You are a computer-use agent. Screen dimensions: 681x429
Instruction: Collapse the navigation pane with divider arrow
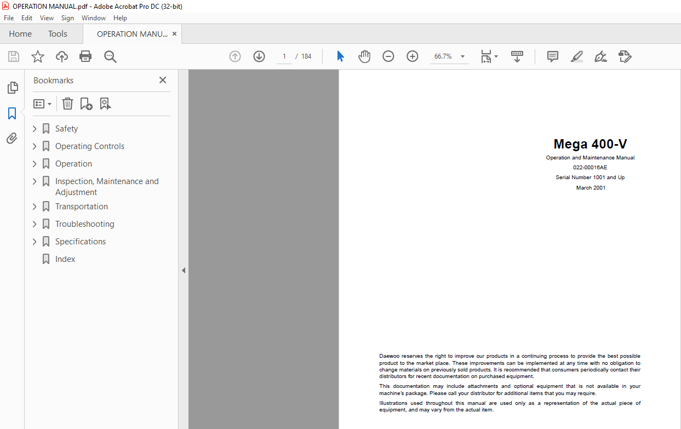coord(184,270)
